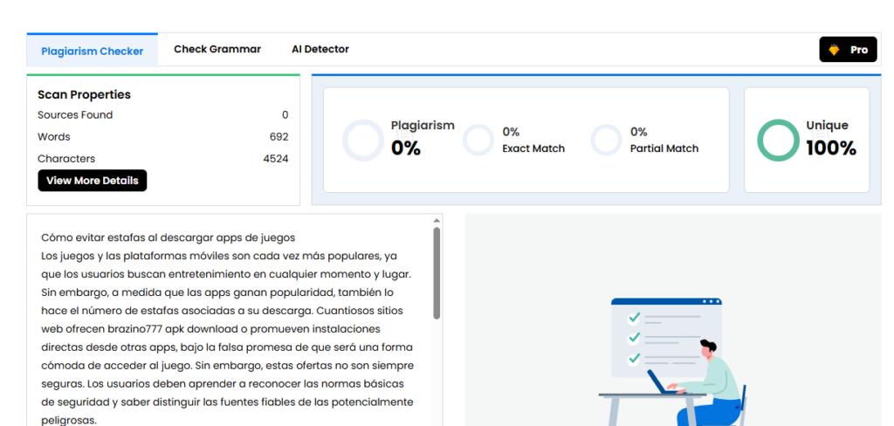Image resolution: width=894 pixels, height=426 pixels.
Task: Click the Exact Match label text
Action: tap(533, 148)
